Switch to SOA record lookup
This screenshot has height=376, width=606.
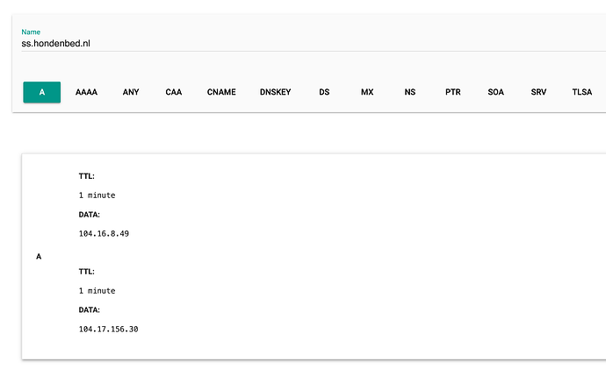pyautogui.click(x=497, y=92)
